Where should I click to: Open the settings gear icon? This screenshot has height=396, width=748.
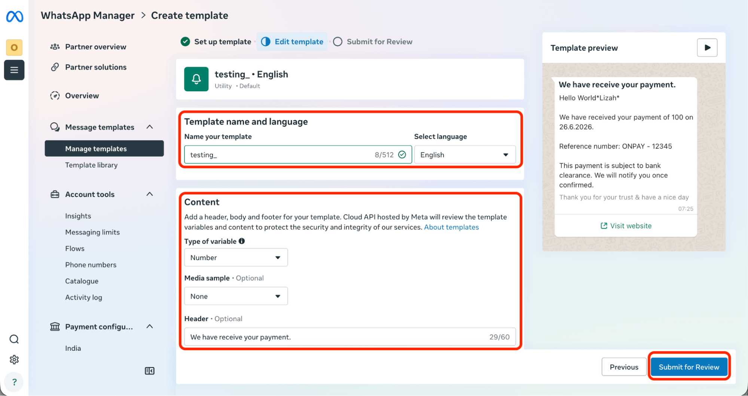pos(14,360)
